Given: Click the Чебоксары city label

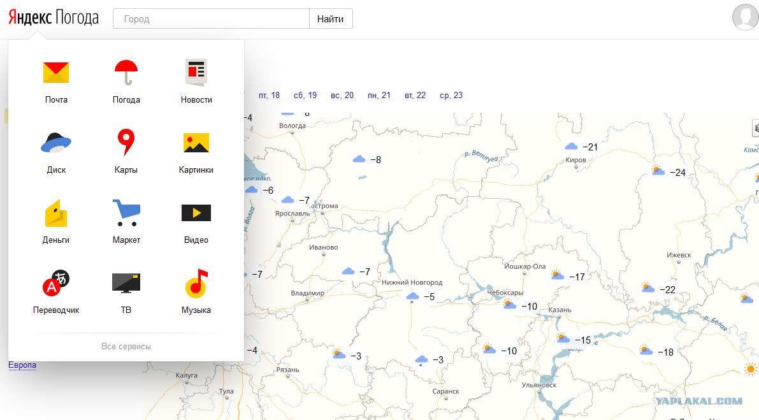Looking at the screenshot, I should point(505,293).
